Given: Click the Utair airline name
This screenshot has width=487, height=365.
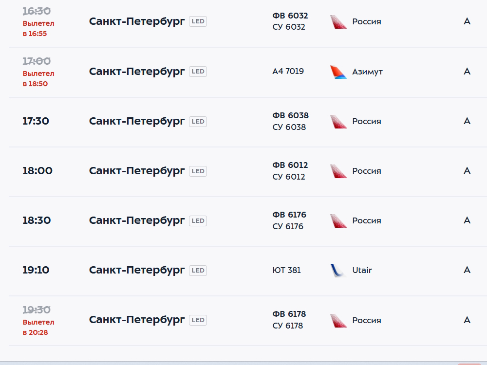Looking at the screenshot, I should tap(362, 270).
